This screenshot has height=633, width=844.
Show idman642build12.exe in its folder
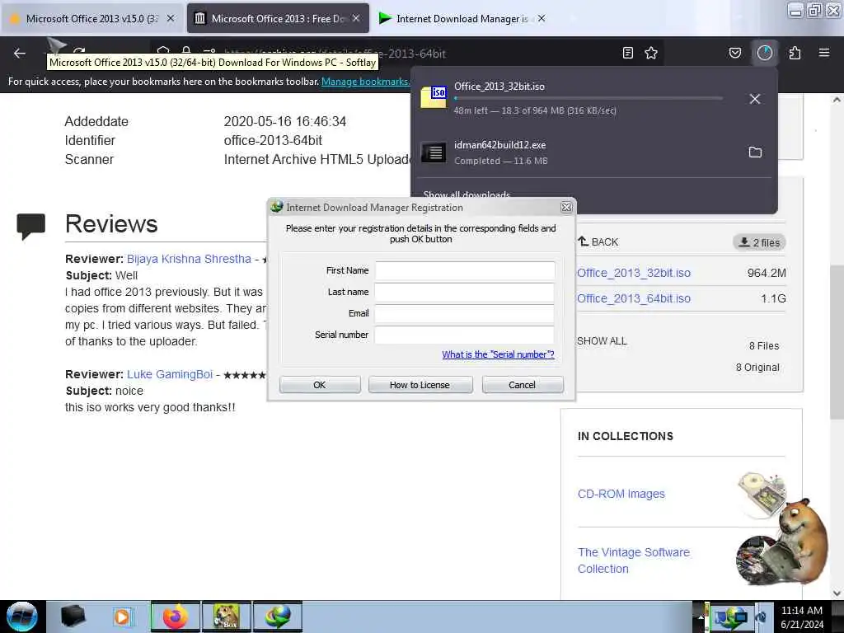755,152
